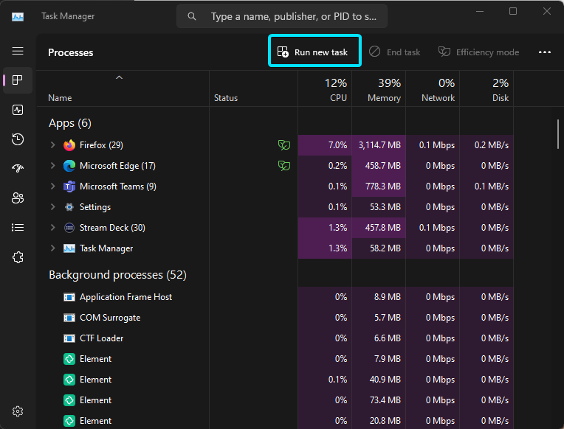Screen dimensions: 564x429
Task: Click the Settings app gear icon
Action: pyautogui.click(x=69, y=207)
